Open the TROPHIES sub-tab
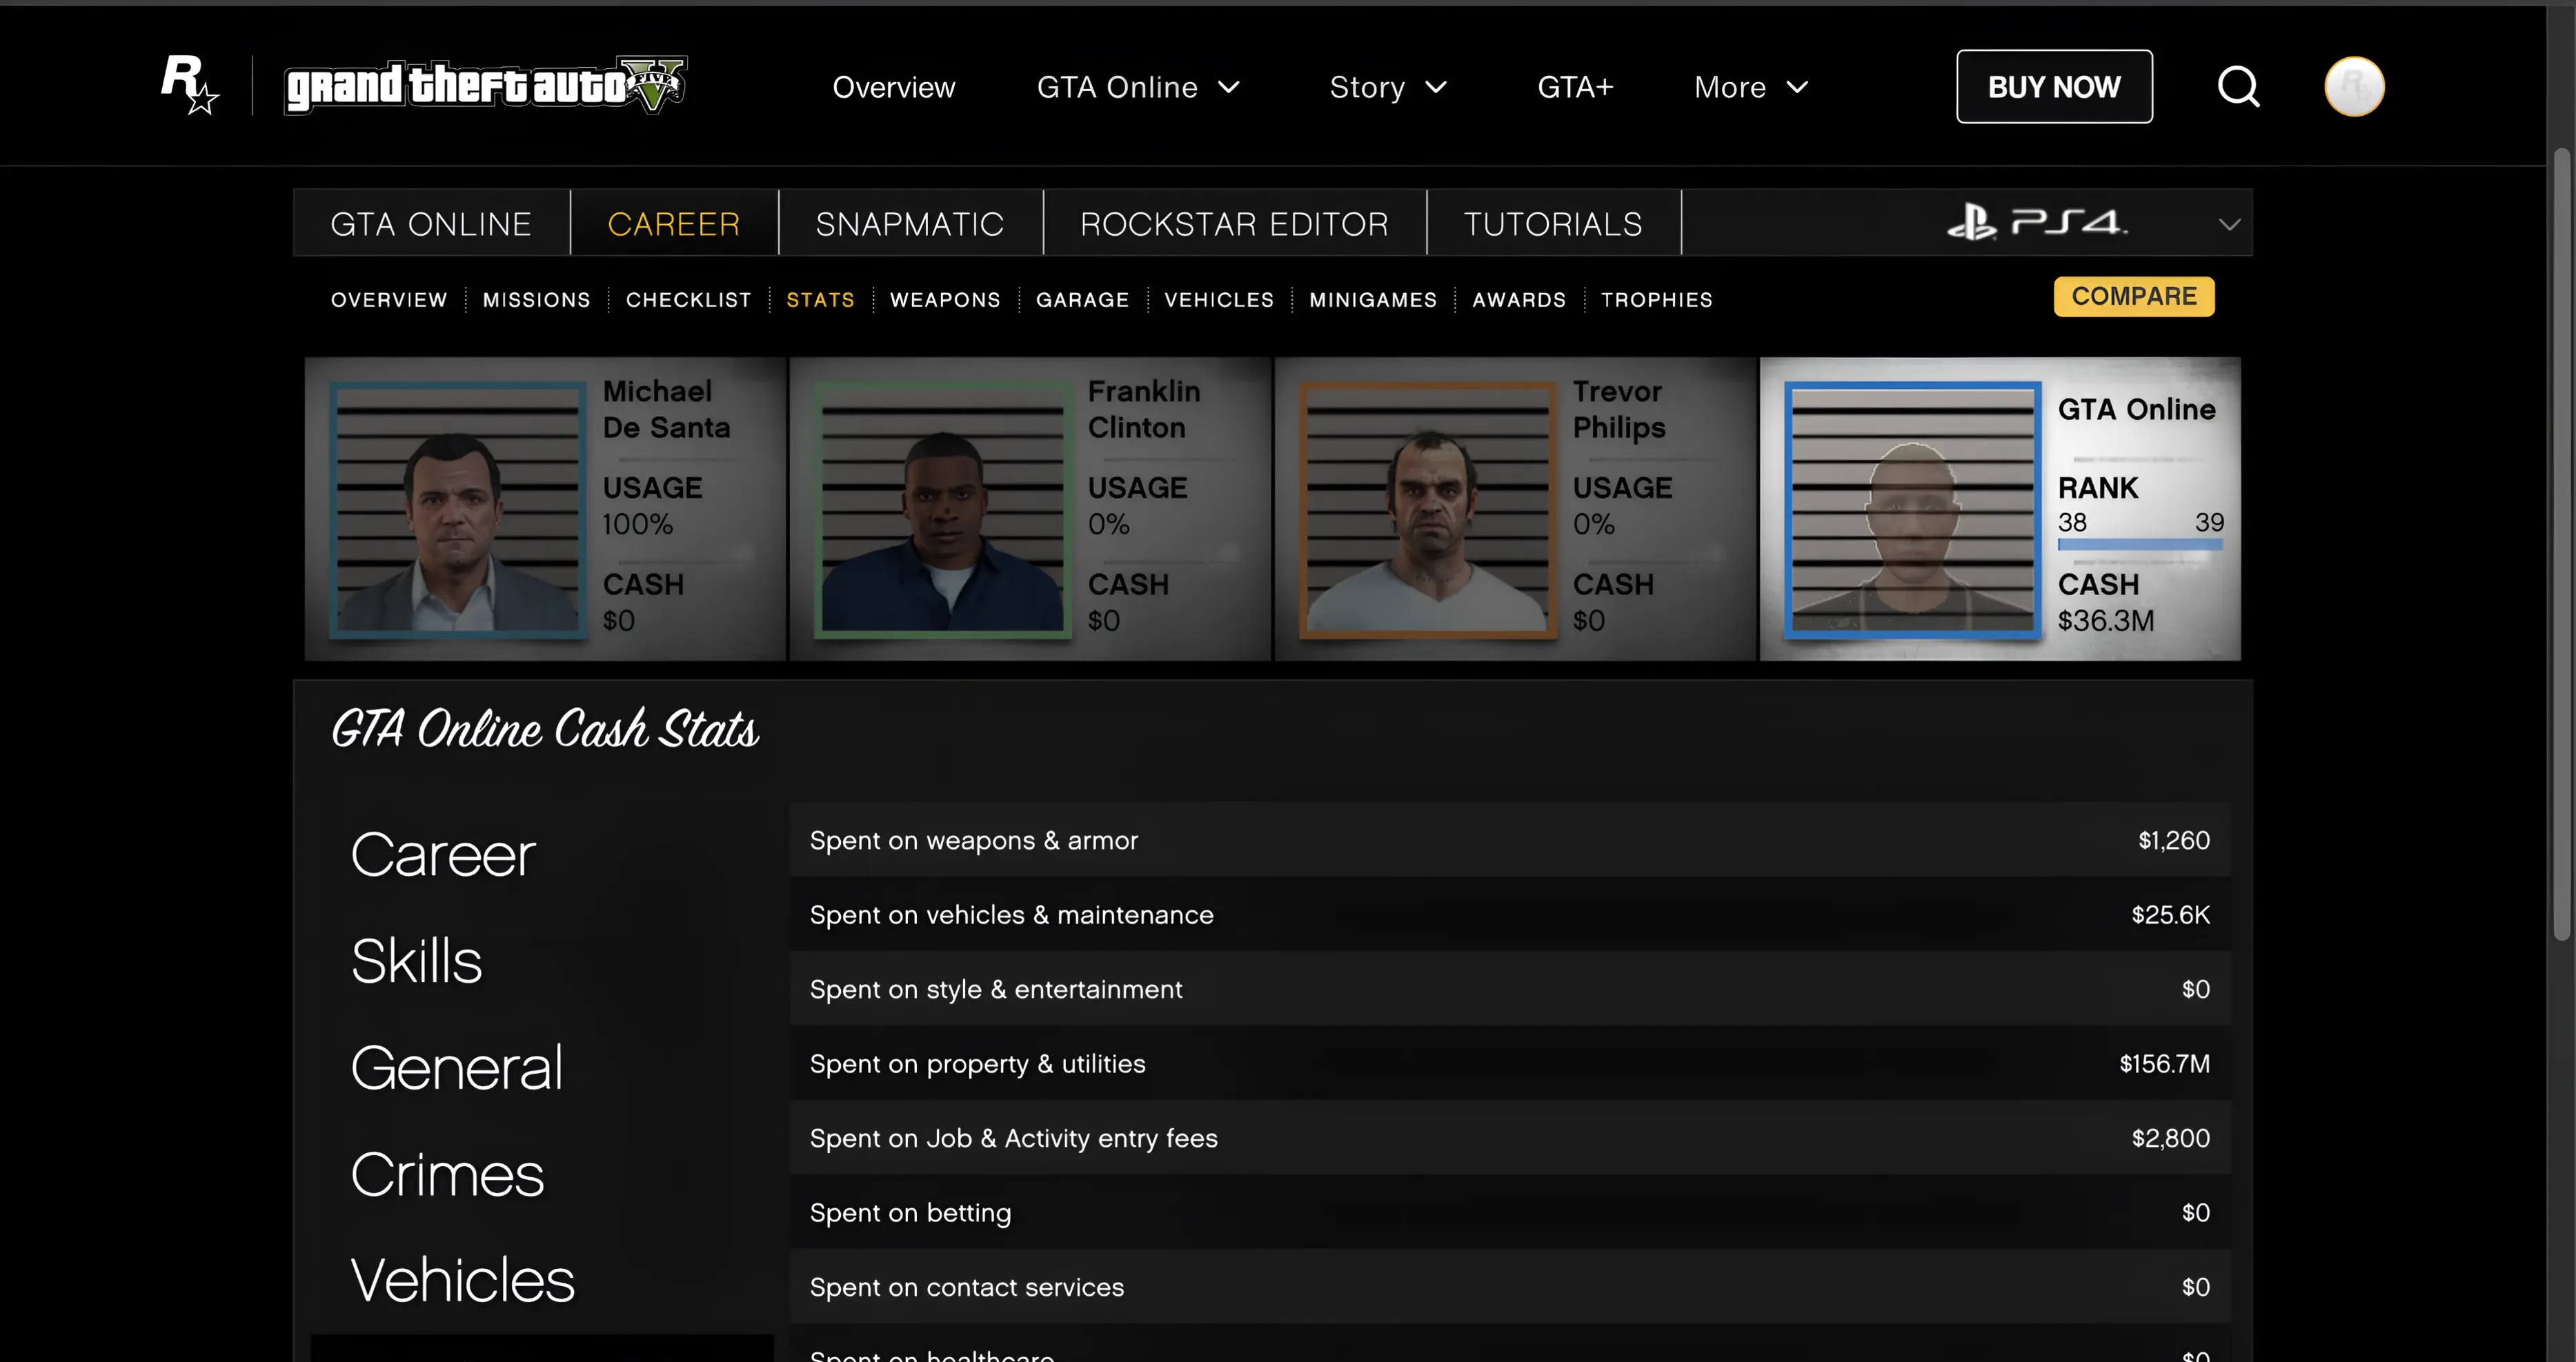Image resolution: width=2576 pixels, height=1362 pixels. (x=1657, y=300)
